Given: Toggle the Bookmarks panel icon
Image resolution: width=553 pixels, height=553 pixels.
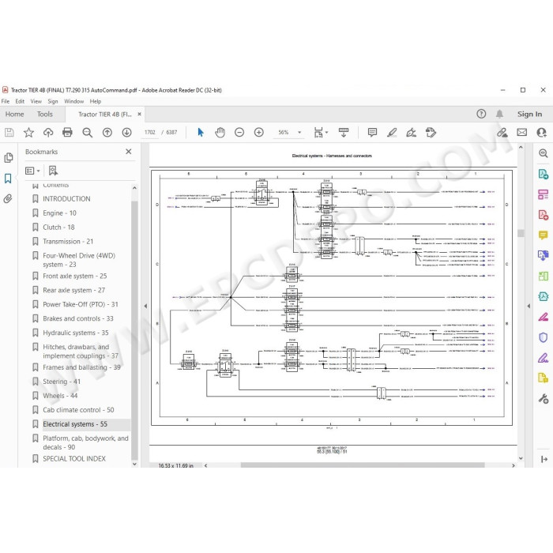Looking at the screenshot, I should [8, 178].
